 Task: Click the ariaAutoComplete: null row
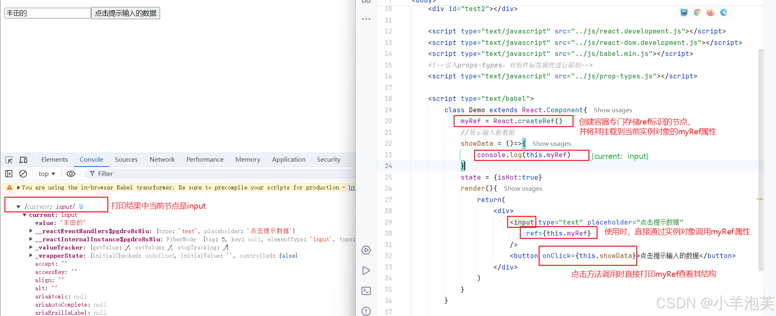tap(71, 305)
